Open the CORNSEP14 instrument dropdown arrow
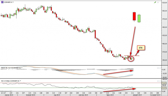 [x=13, y=2]
